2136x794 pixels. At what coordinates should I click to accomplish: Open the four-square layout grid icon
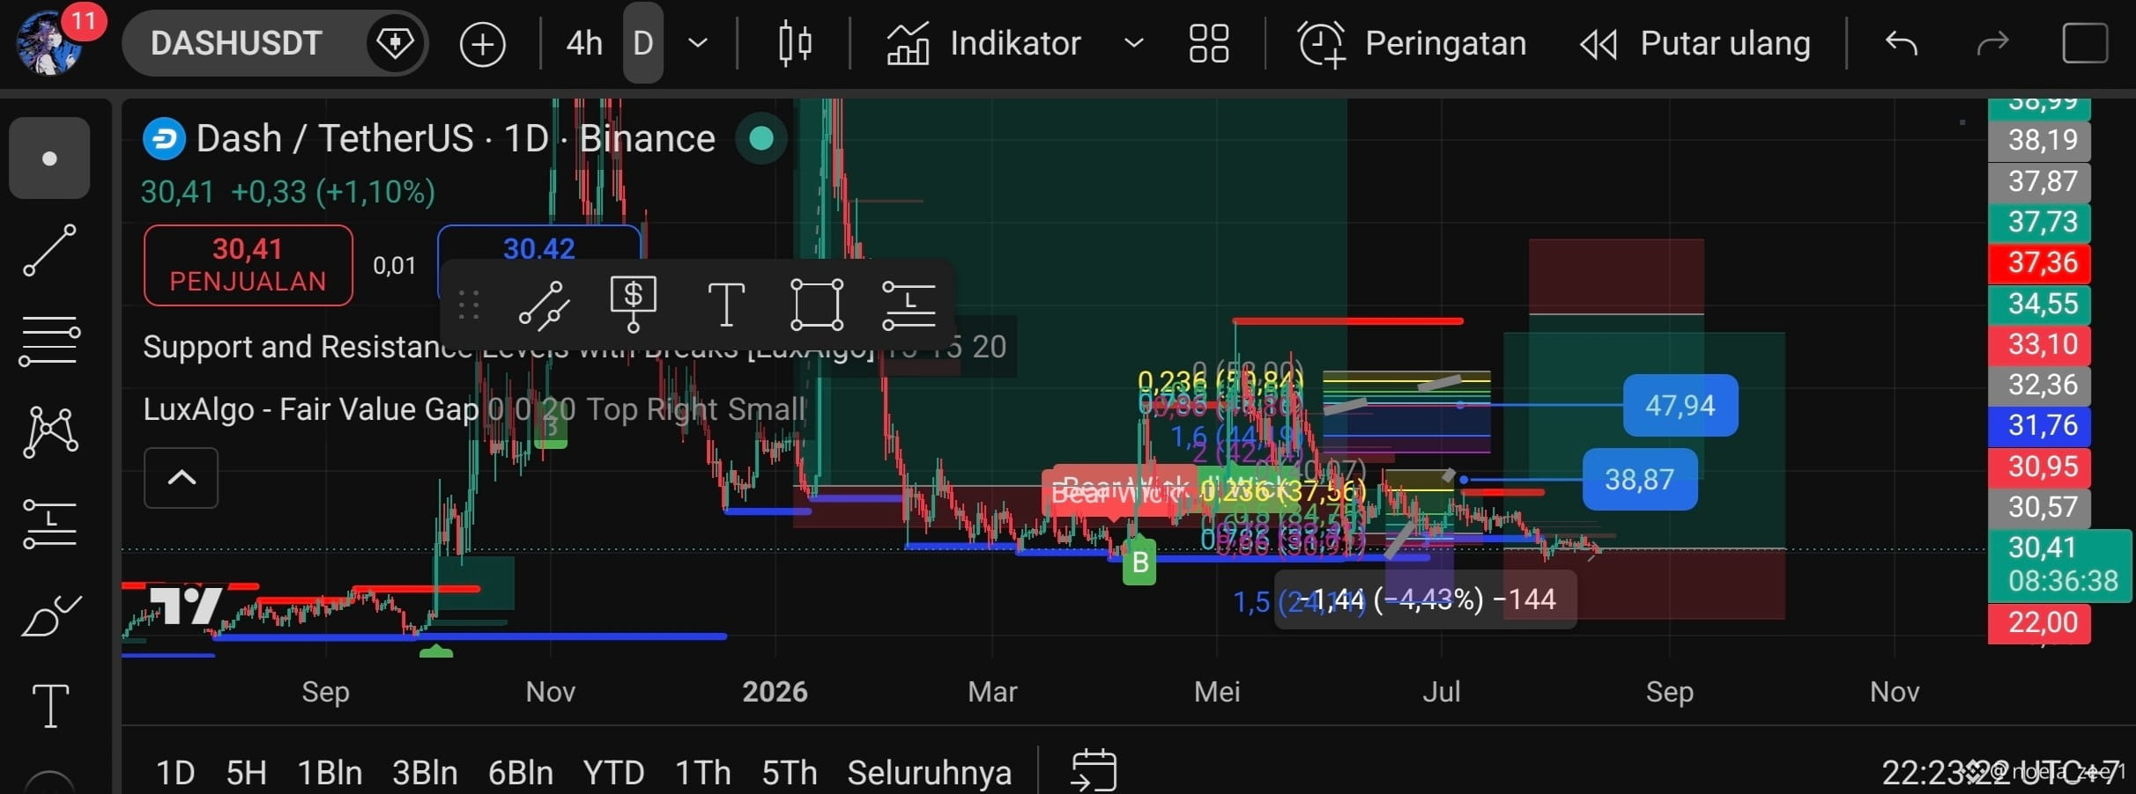[1208, 43]
